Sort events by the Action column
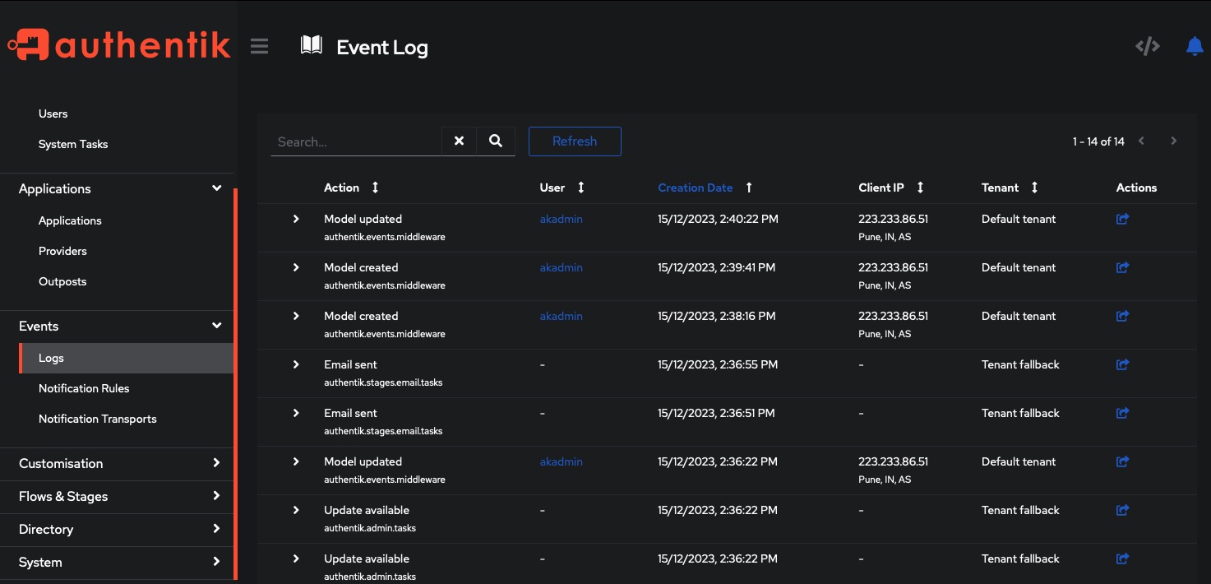Image resolution: width=1211 pixels, height=584 pixels. pyautogui.click(x=374, y=188)
